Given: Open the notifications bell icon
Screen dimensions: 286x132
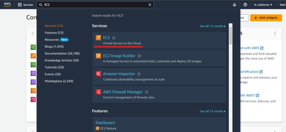Looking at the screenshot, I should (235, 5).
